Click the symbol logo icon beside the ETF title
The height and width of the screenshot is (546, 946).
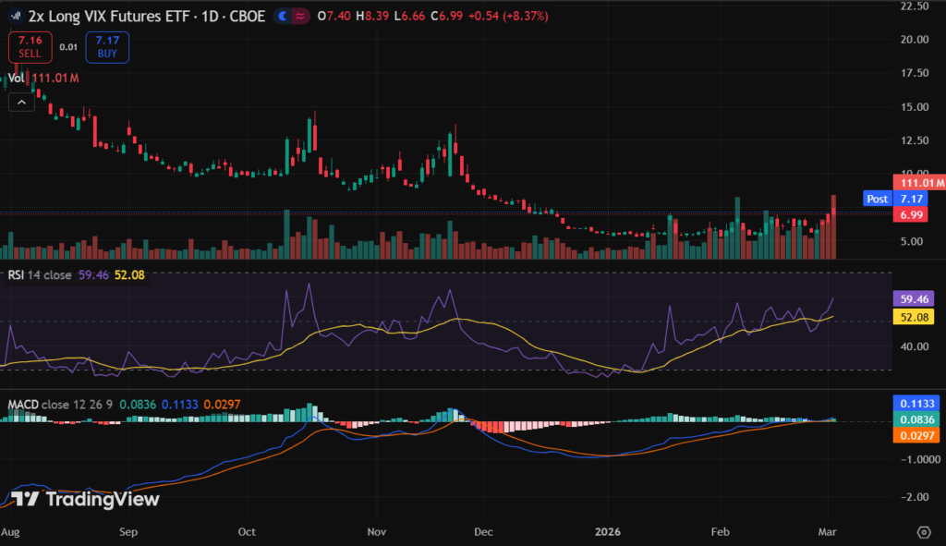click(17, 17)
